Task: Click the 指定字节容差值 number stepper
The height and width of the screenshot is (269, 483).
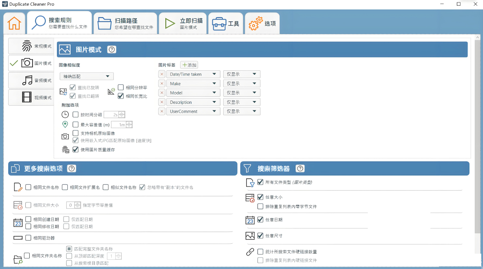Action: tap(74, 205)
